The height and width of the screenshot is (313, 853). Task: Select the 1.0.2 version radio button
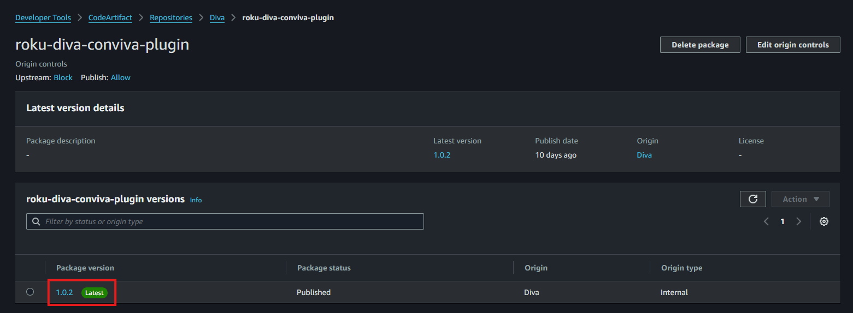coord(30,292)
